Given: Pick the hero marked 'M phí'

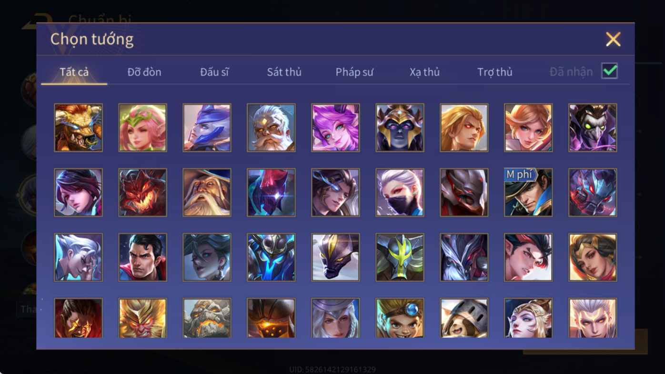Looking at the screenshot, I should pos(528,192).
